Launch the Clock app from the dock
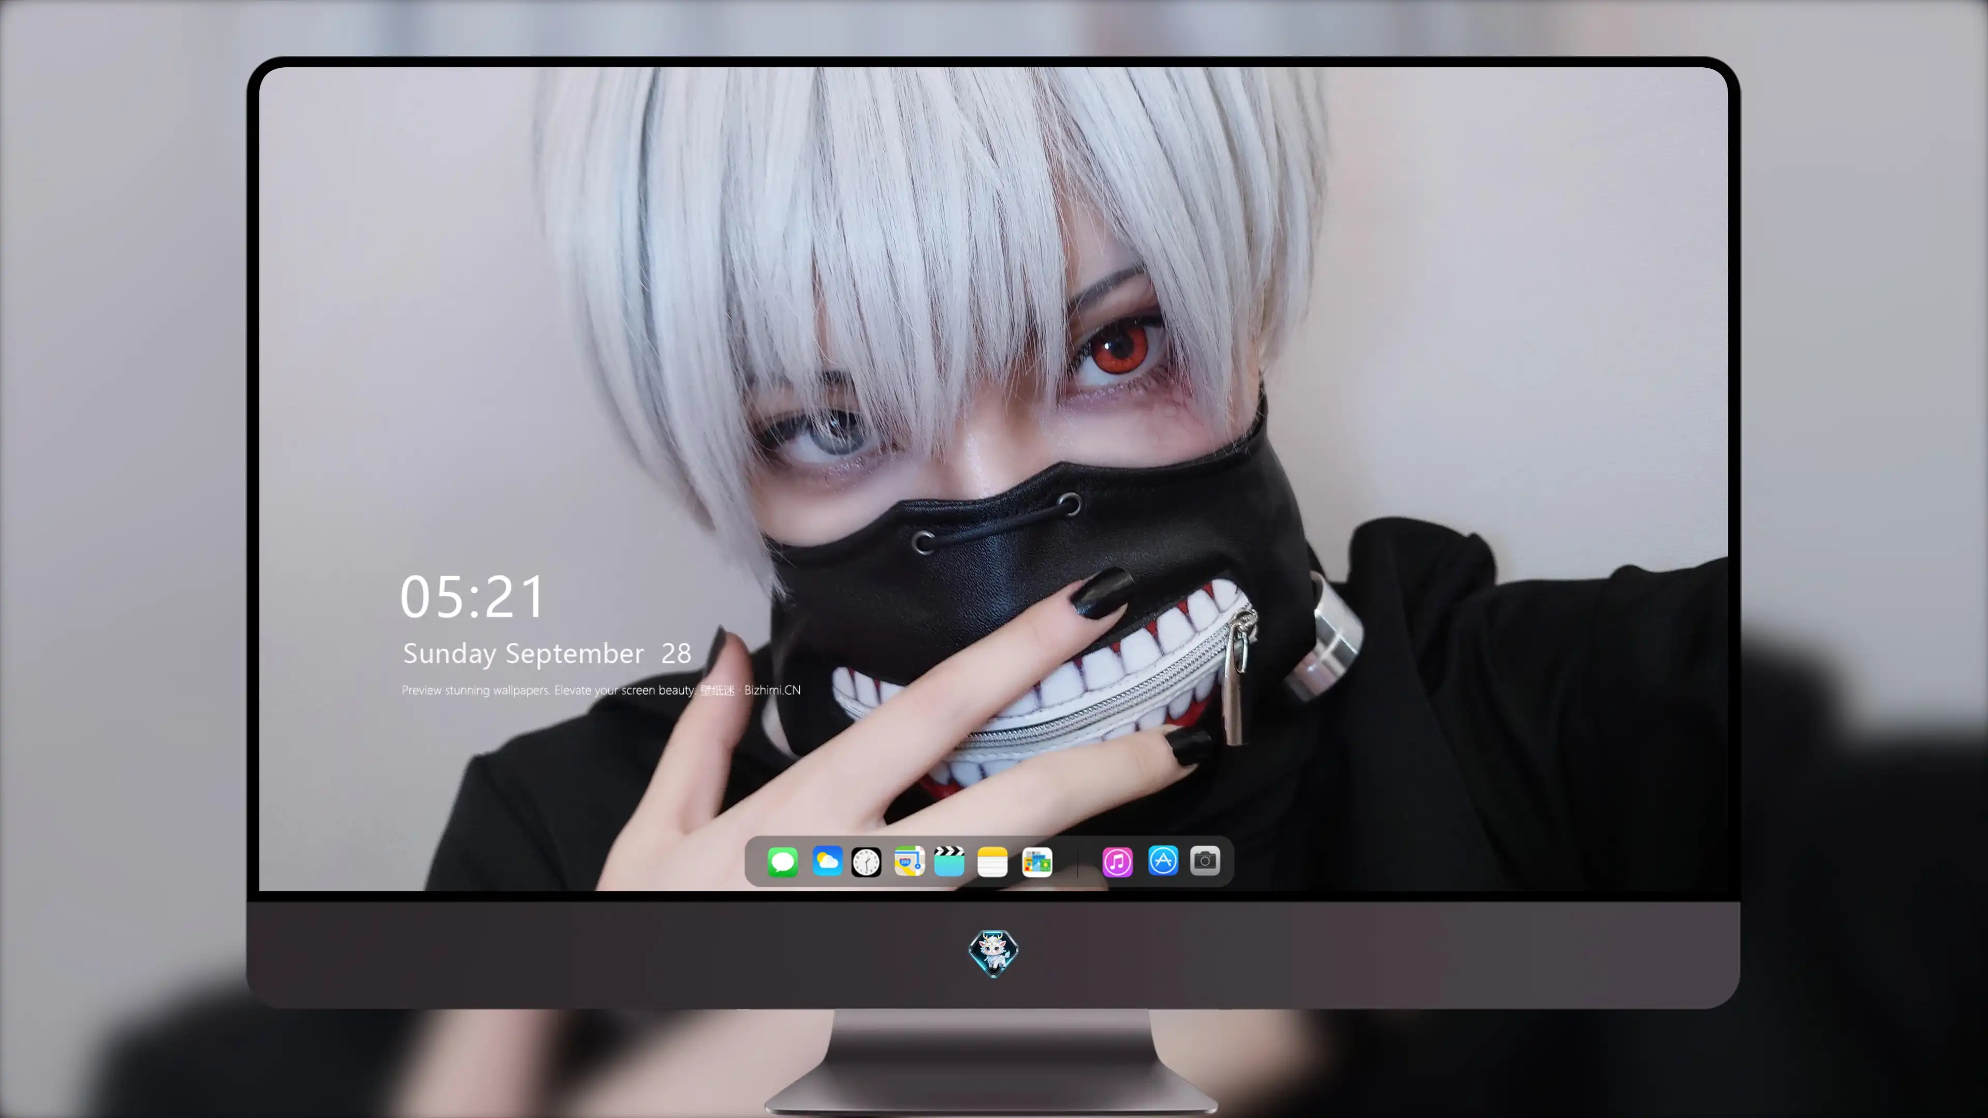Viewport: 1988px width, 1118px height. [x=866, y=861]
